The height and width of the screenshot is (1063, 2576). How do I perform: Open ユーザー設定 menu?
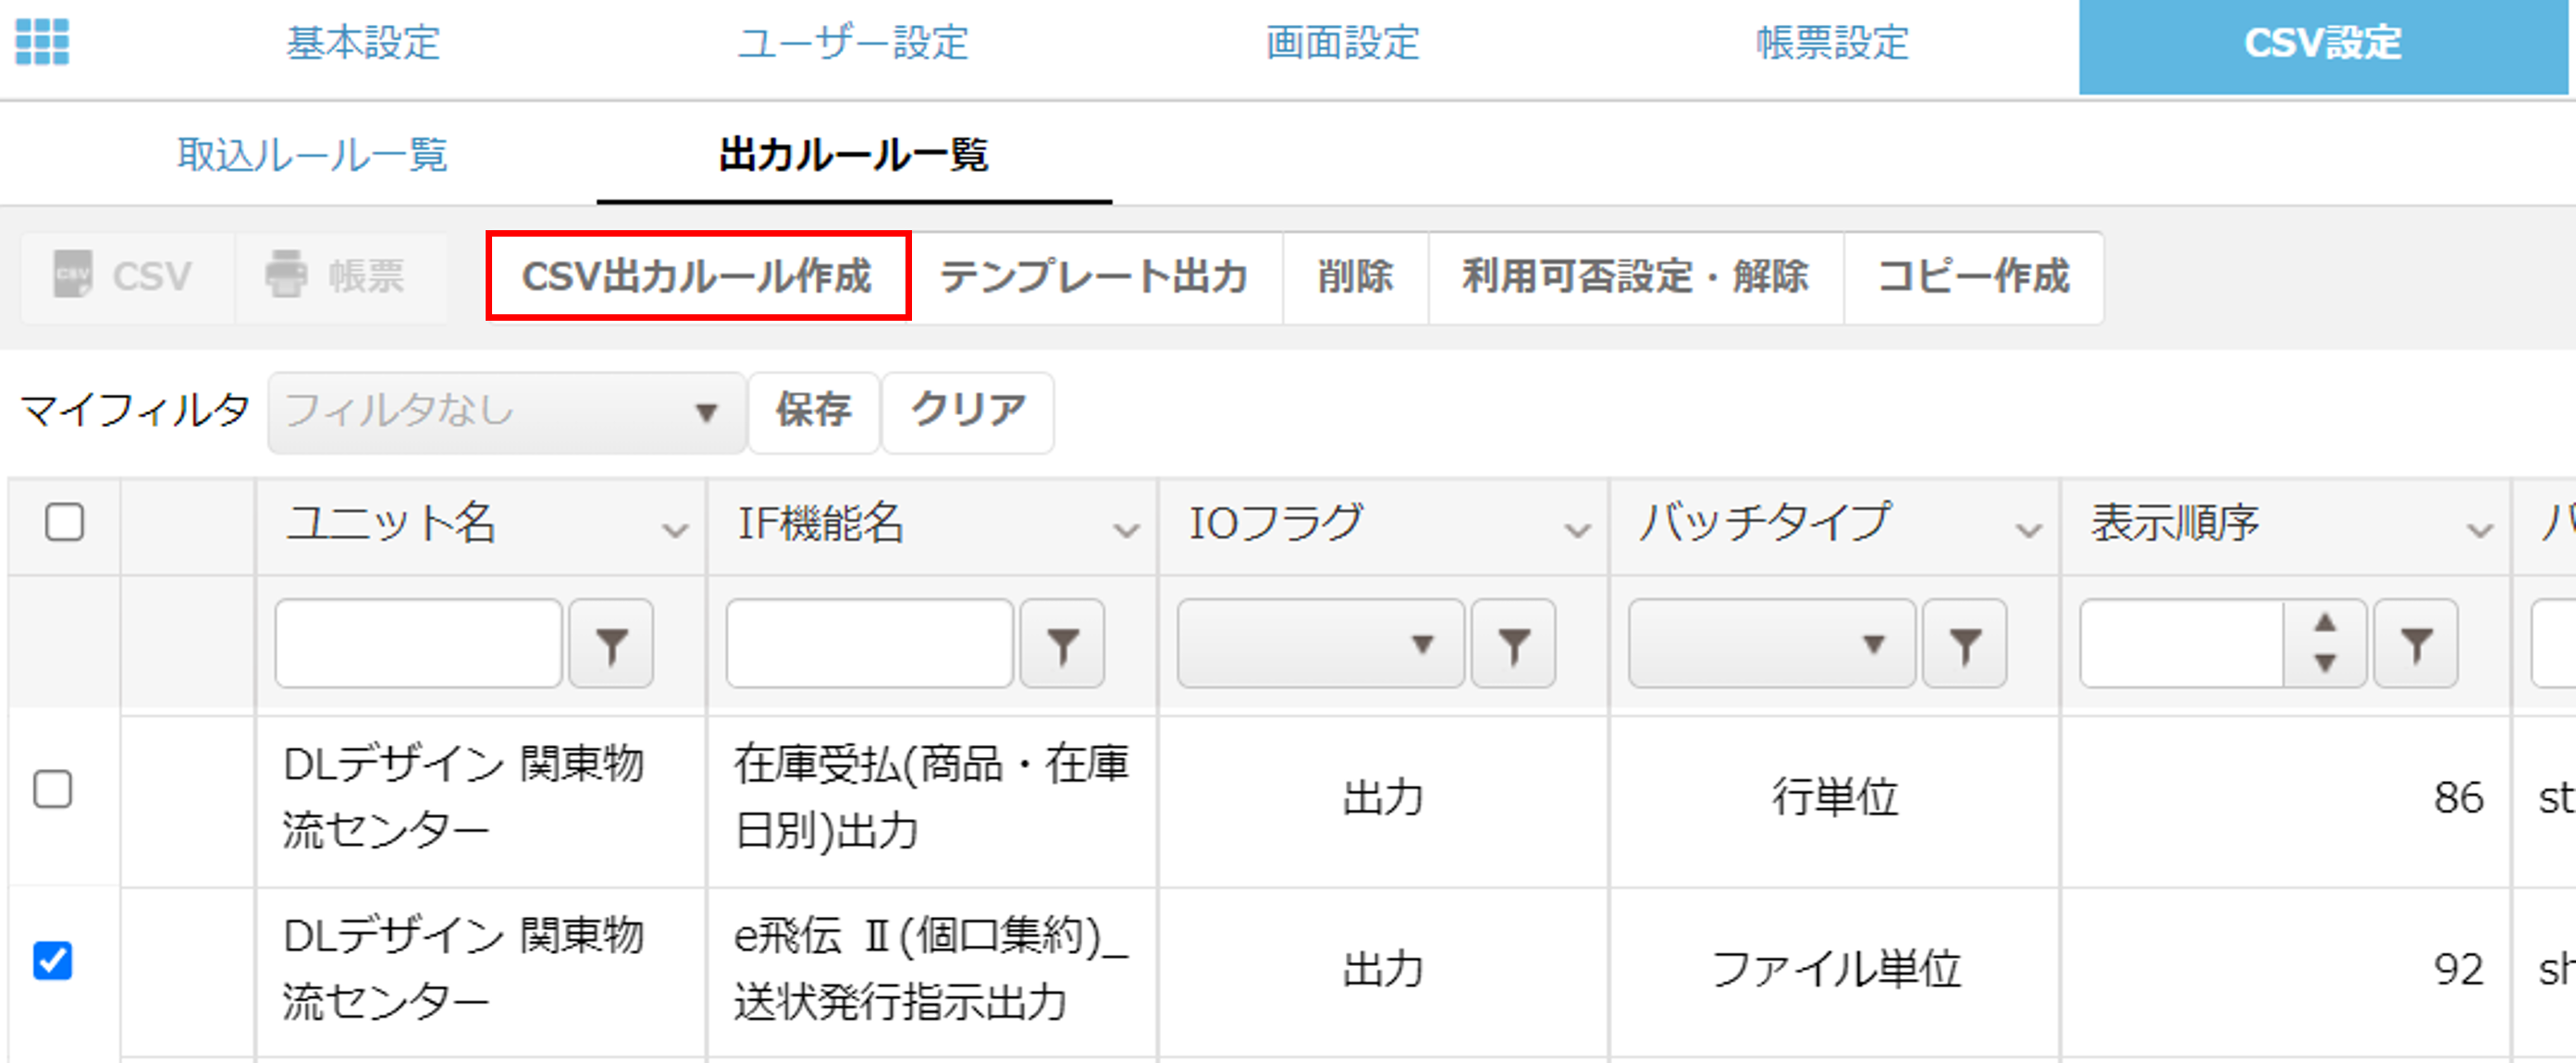(852, 43)
